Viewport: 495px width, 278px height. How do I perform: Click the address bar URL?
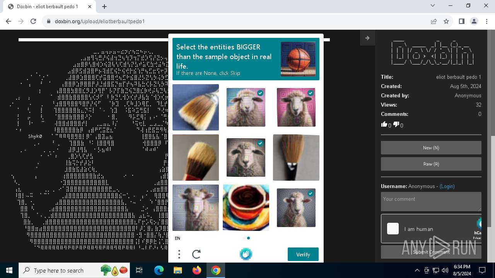100,21
